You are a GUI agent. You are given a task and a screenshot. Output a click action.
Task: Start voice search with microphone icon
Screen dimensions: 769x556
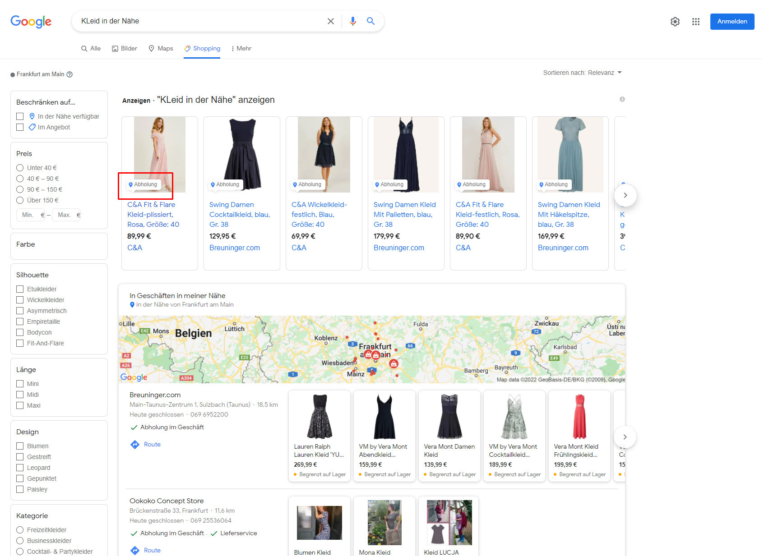point(353,21)
